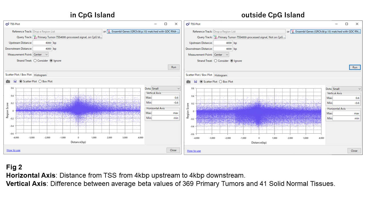Click Primary Tumor query track icon in right window
The image size is (366, 205).
(x=216, y=37)
